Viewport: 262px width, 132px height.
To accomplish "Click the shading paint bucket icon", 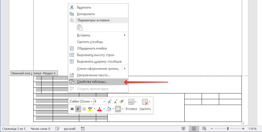I will 109,109.
